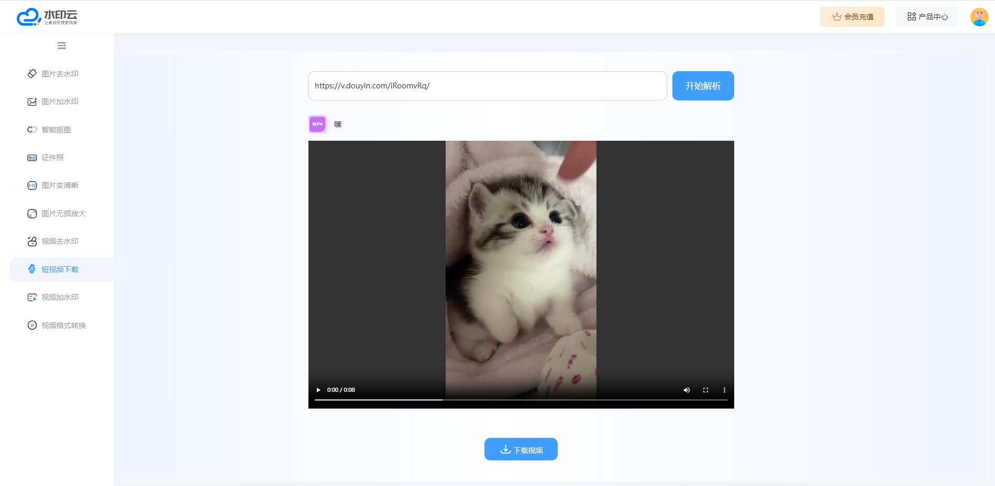The image size is (995, 486).
Task: Mute the video volume
Action: pos(687,390)
